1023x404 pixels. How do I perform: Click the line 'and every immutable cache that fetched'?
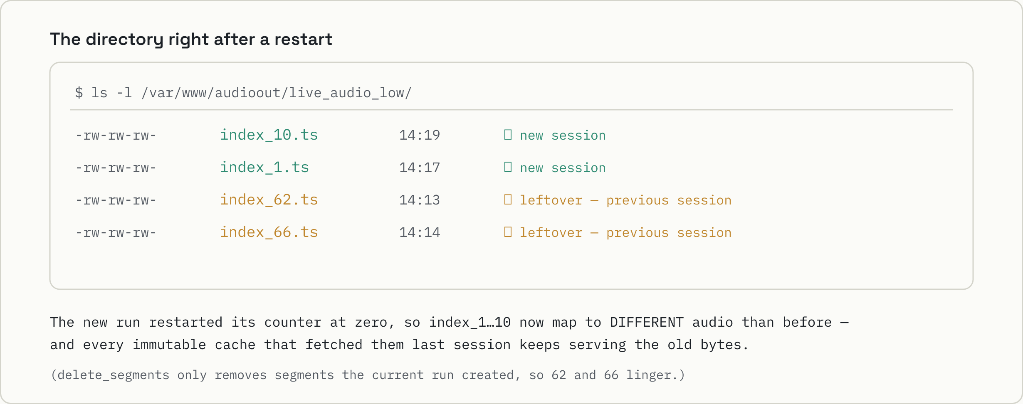399,345
